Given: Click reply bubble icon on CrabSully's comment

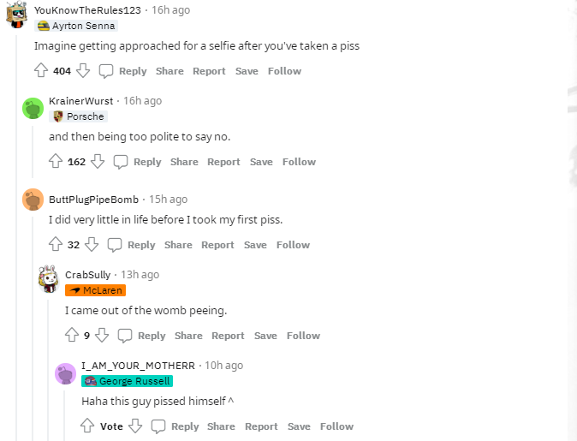Looking at the screenshot, I should tap(125, 336).
